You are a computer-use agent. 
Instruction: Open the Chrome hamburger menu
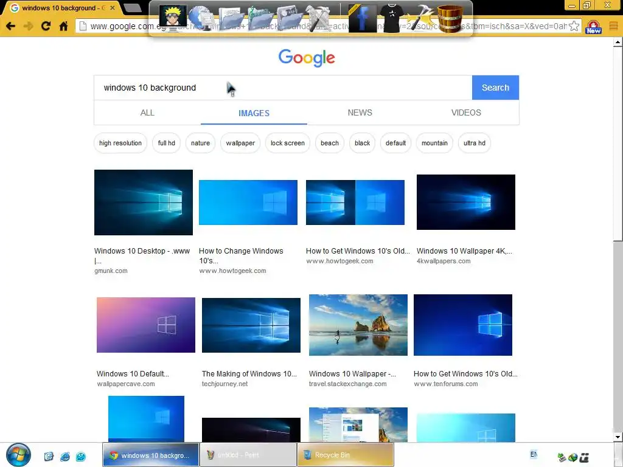613,26
